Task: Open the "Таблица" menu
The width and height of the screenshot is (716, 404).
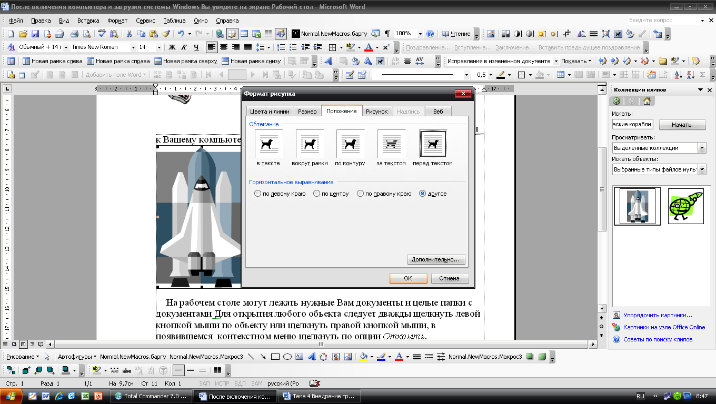Action: click(x=174, y=21)
